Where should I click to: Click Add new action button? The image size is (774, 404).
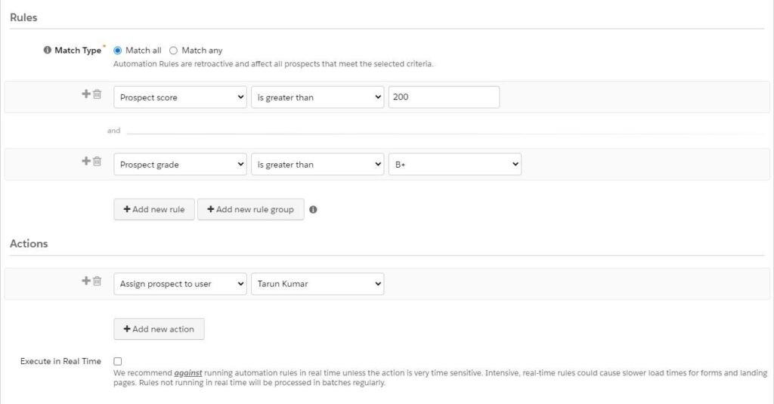coord(159,329)
